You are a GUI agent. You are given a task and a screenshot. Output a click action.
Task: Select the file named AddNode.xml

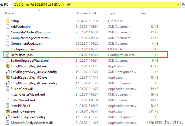pos(21,26)
